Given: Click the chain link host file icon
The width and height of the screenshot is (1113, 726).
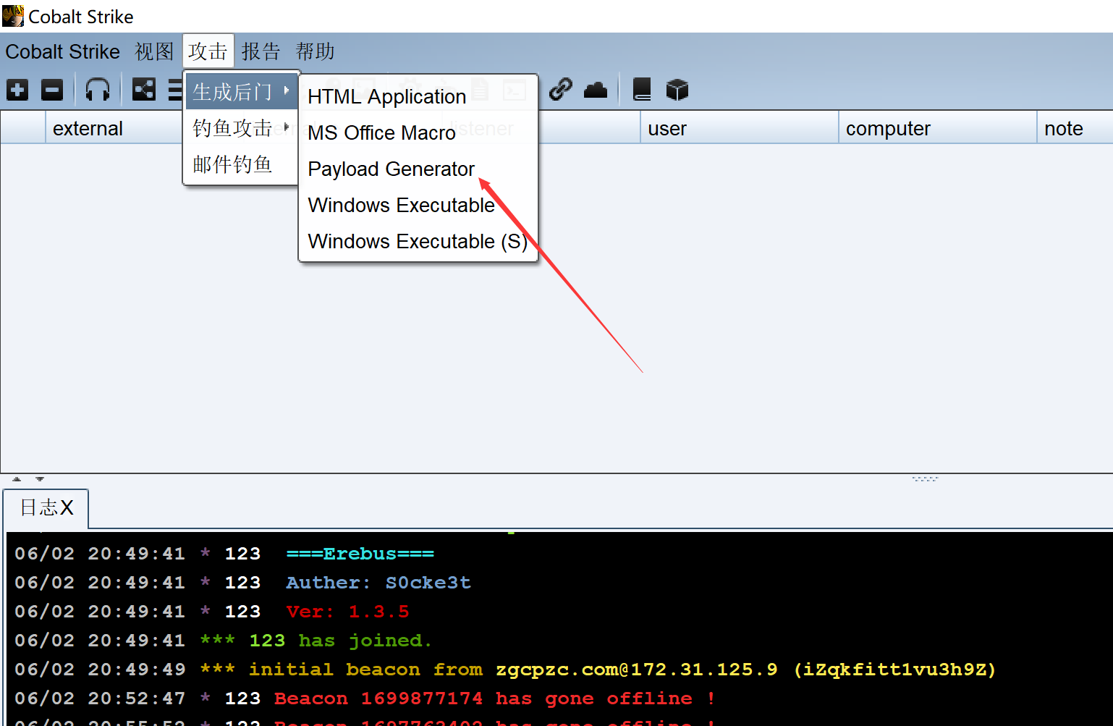Looking at the screenshot, I should [x=561, y=90].
